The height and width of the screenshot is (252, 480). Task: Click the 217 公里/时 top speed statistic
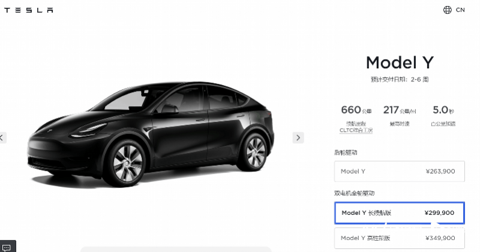[x=400, y=110]
